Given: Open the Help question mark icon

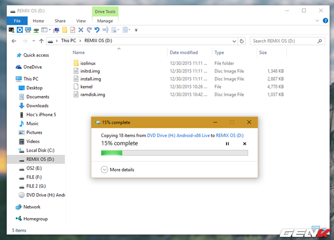Looking at the screenshot, I should [325, 20].
